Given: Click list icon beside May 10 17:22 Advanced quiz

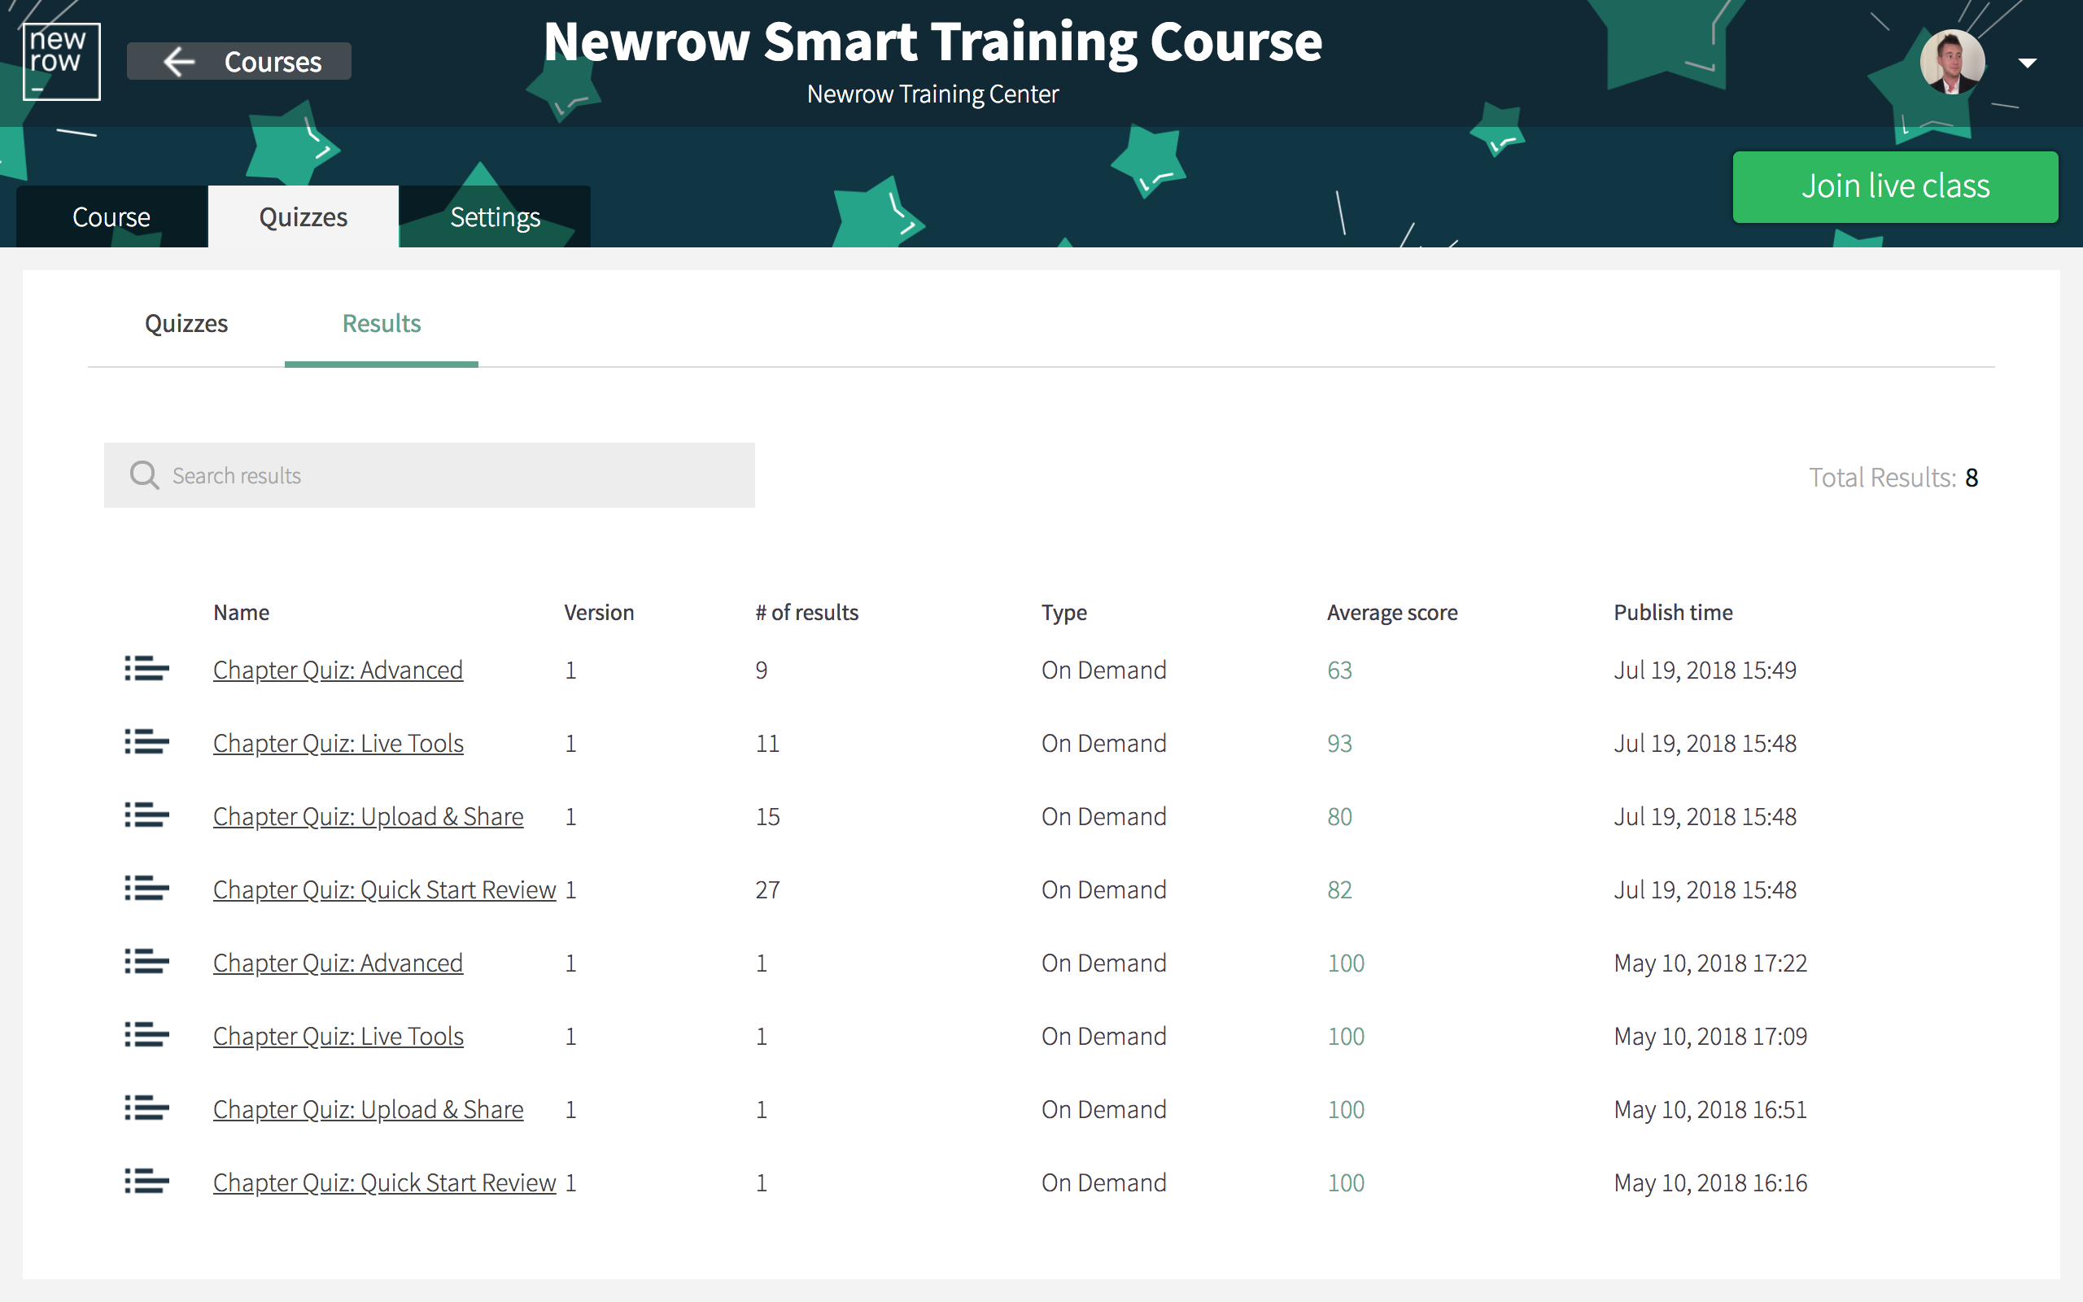Looking at the screenshot, I should [146, 962].
